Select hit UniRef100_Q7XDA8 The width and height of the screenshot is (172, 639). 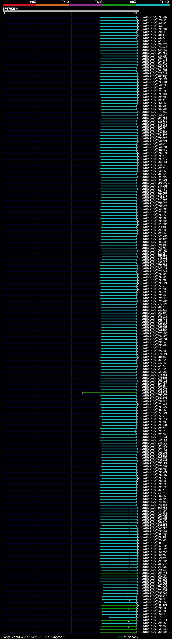pos(154,588)
